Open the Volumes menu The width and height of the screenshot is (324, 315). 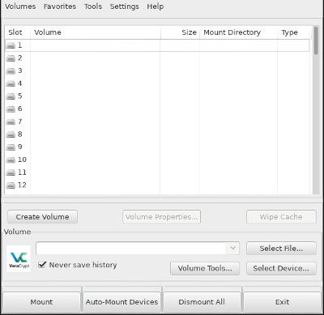pyautogui.click(x=20, y=6)
